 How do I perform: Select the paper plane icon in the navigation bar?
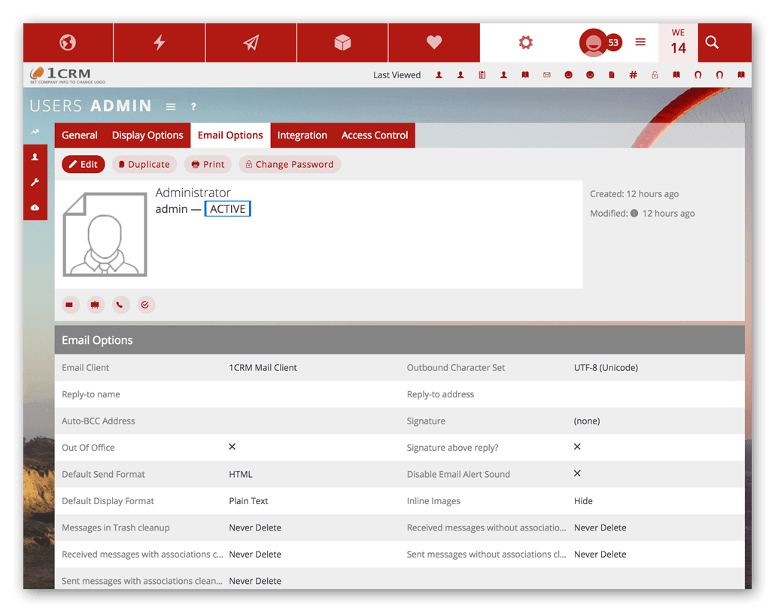pyautogui.click(x=251, y=43)
